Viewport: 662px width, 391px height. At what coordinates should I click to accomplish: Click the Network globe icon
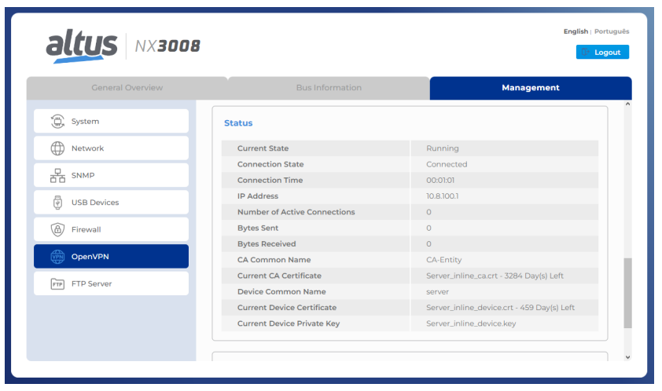point(57,148)
